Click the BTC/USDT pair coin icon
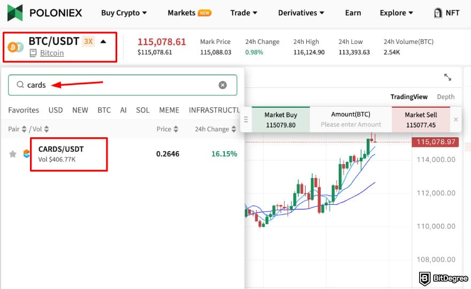The image size is (471, 289). (x=16, y=47)
